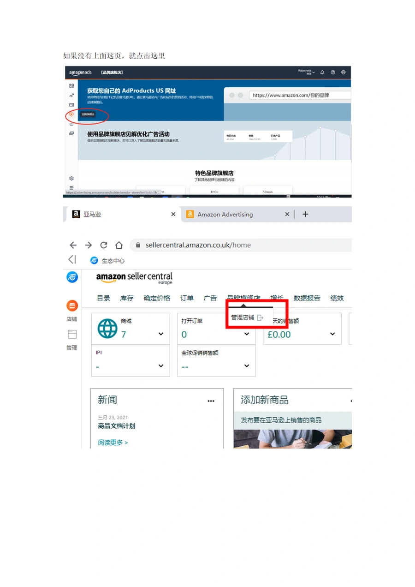Select 管理店铺 in the dropdown
Screen dimensions: 415x587
[x=247, y=317]
